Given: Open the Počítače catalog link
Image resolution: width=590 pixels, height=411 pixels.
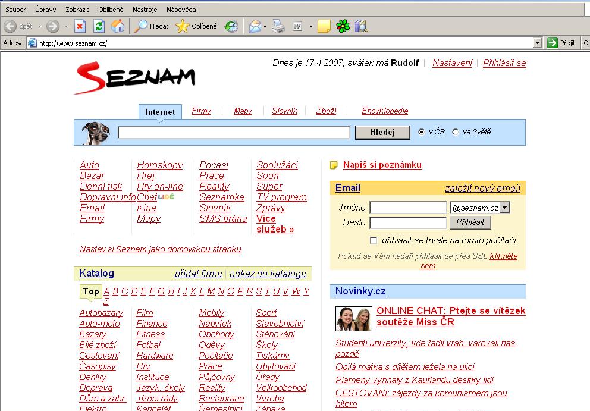Looking at the screenshot, I should (x=216, y=356).
